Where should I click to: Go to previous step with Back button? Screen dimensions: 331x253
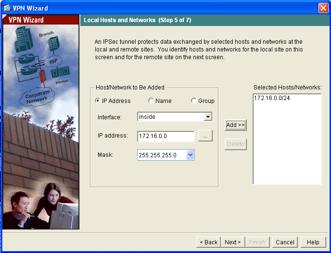click(209, 242)
